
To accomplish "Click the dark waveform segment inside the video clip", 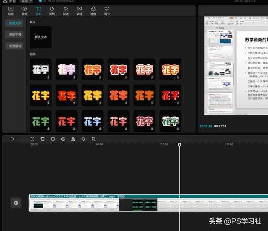I will coord(138,205).
